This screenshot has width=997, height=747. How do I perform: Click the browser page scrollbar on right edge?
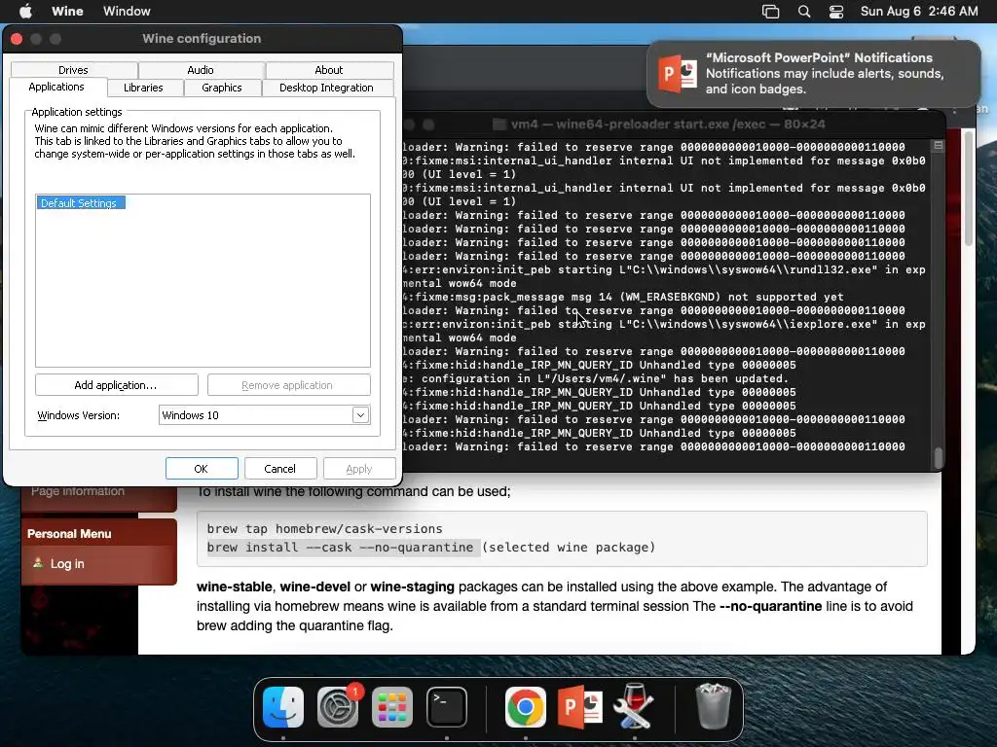(969, 188)
